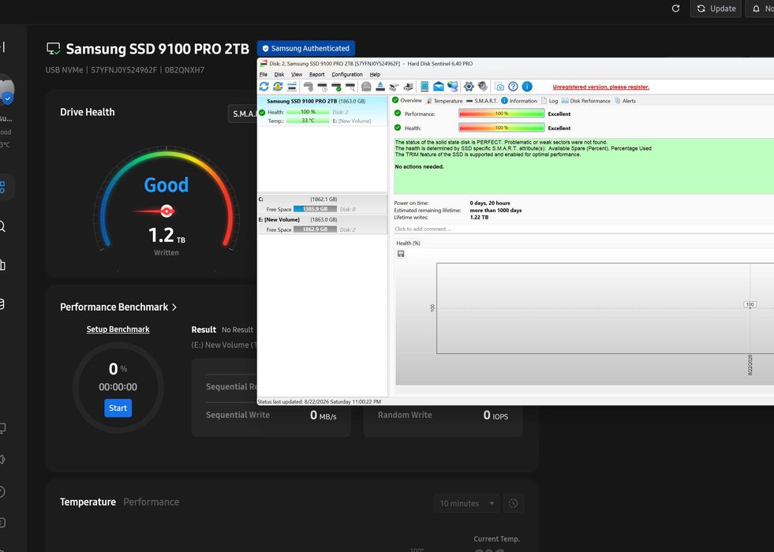
Task: Open the blue gear configuration icon in Hard Disk Sentinel
Action: coord(469,86)
